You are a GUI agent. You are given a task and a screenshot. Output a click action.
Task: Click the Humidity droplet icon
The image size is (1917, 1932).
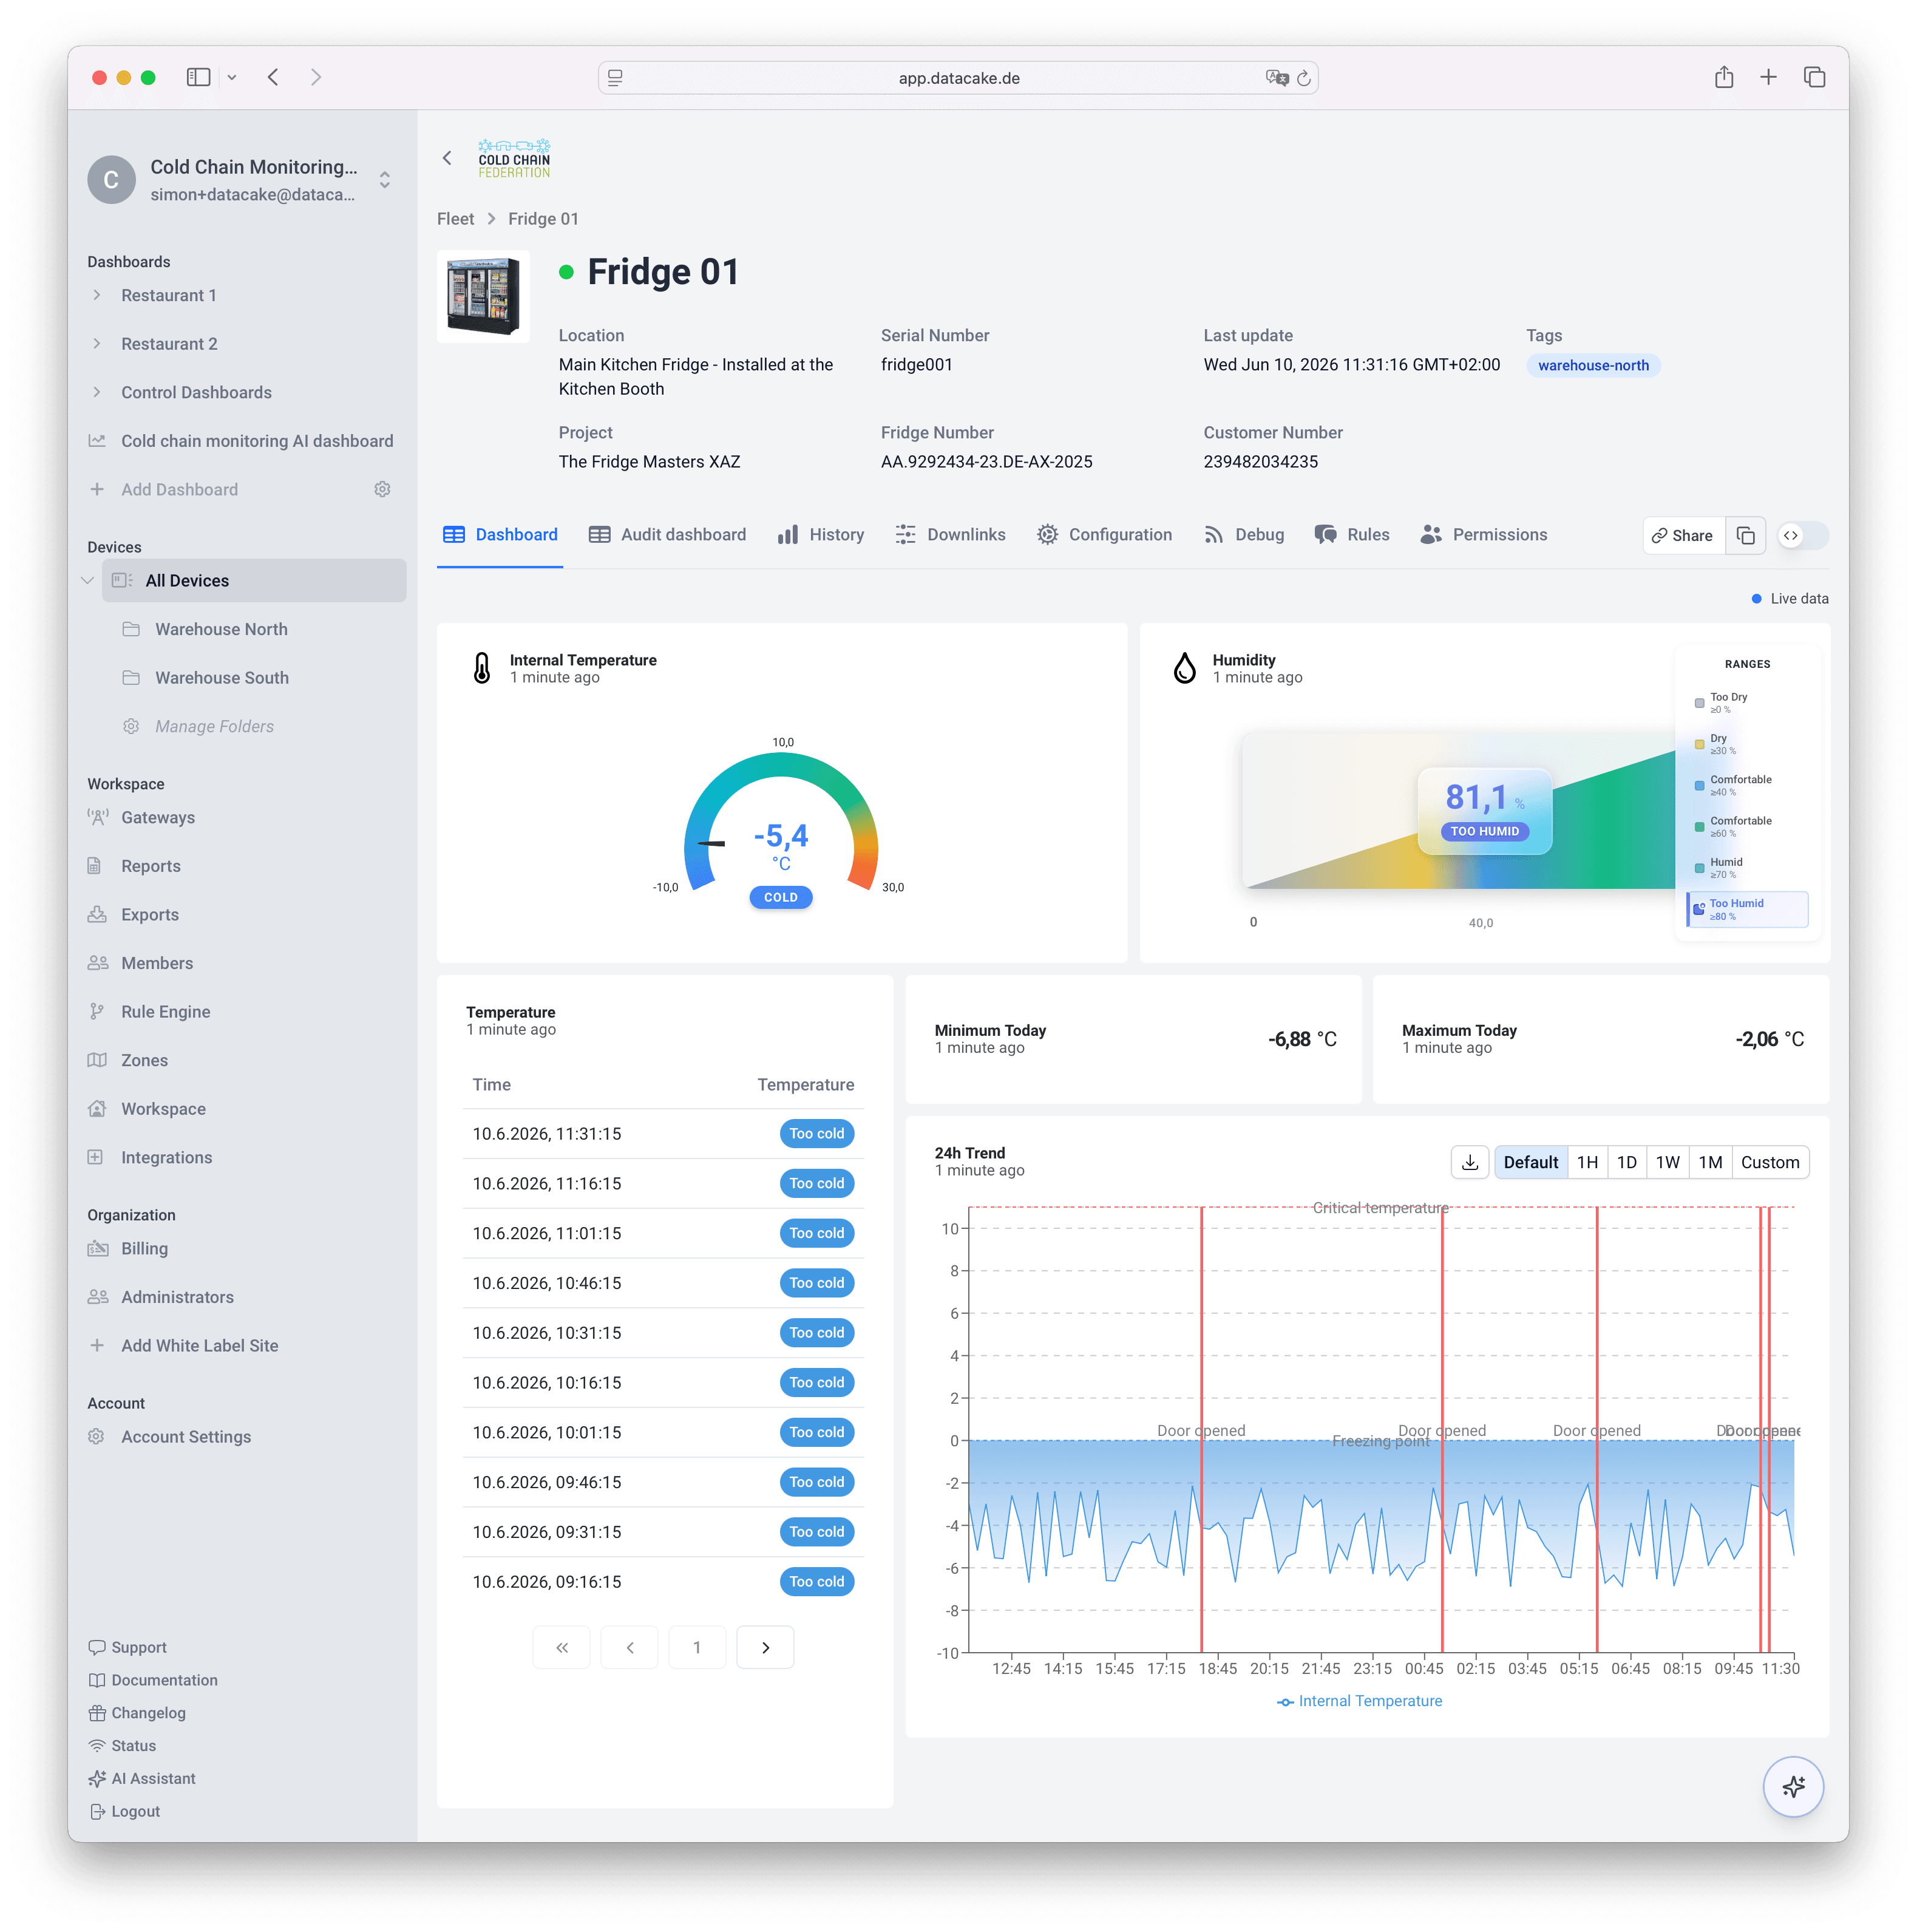tap(1185, 667)
